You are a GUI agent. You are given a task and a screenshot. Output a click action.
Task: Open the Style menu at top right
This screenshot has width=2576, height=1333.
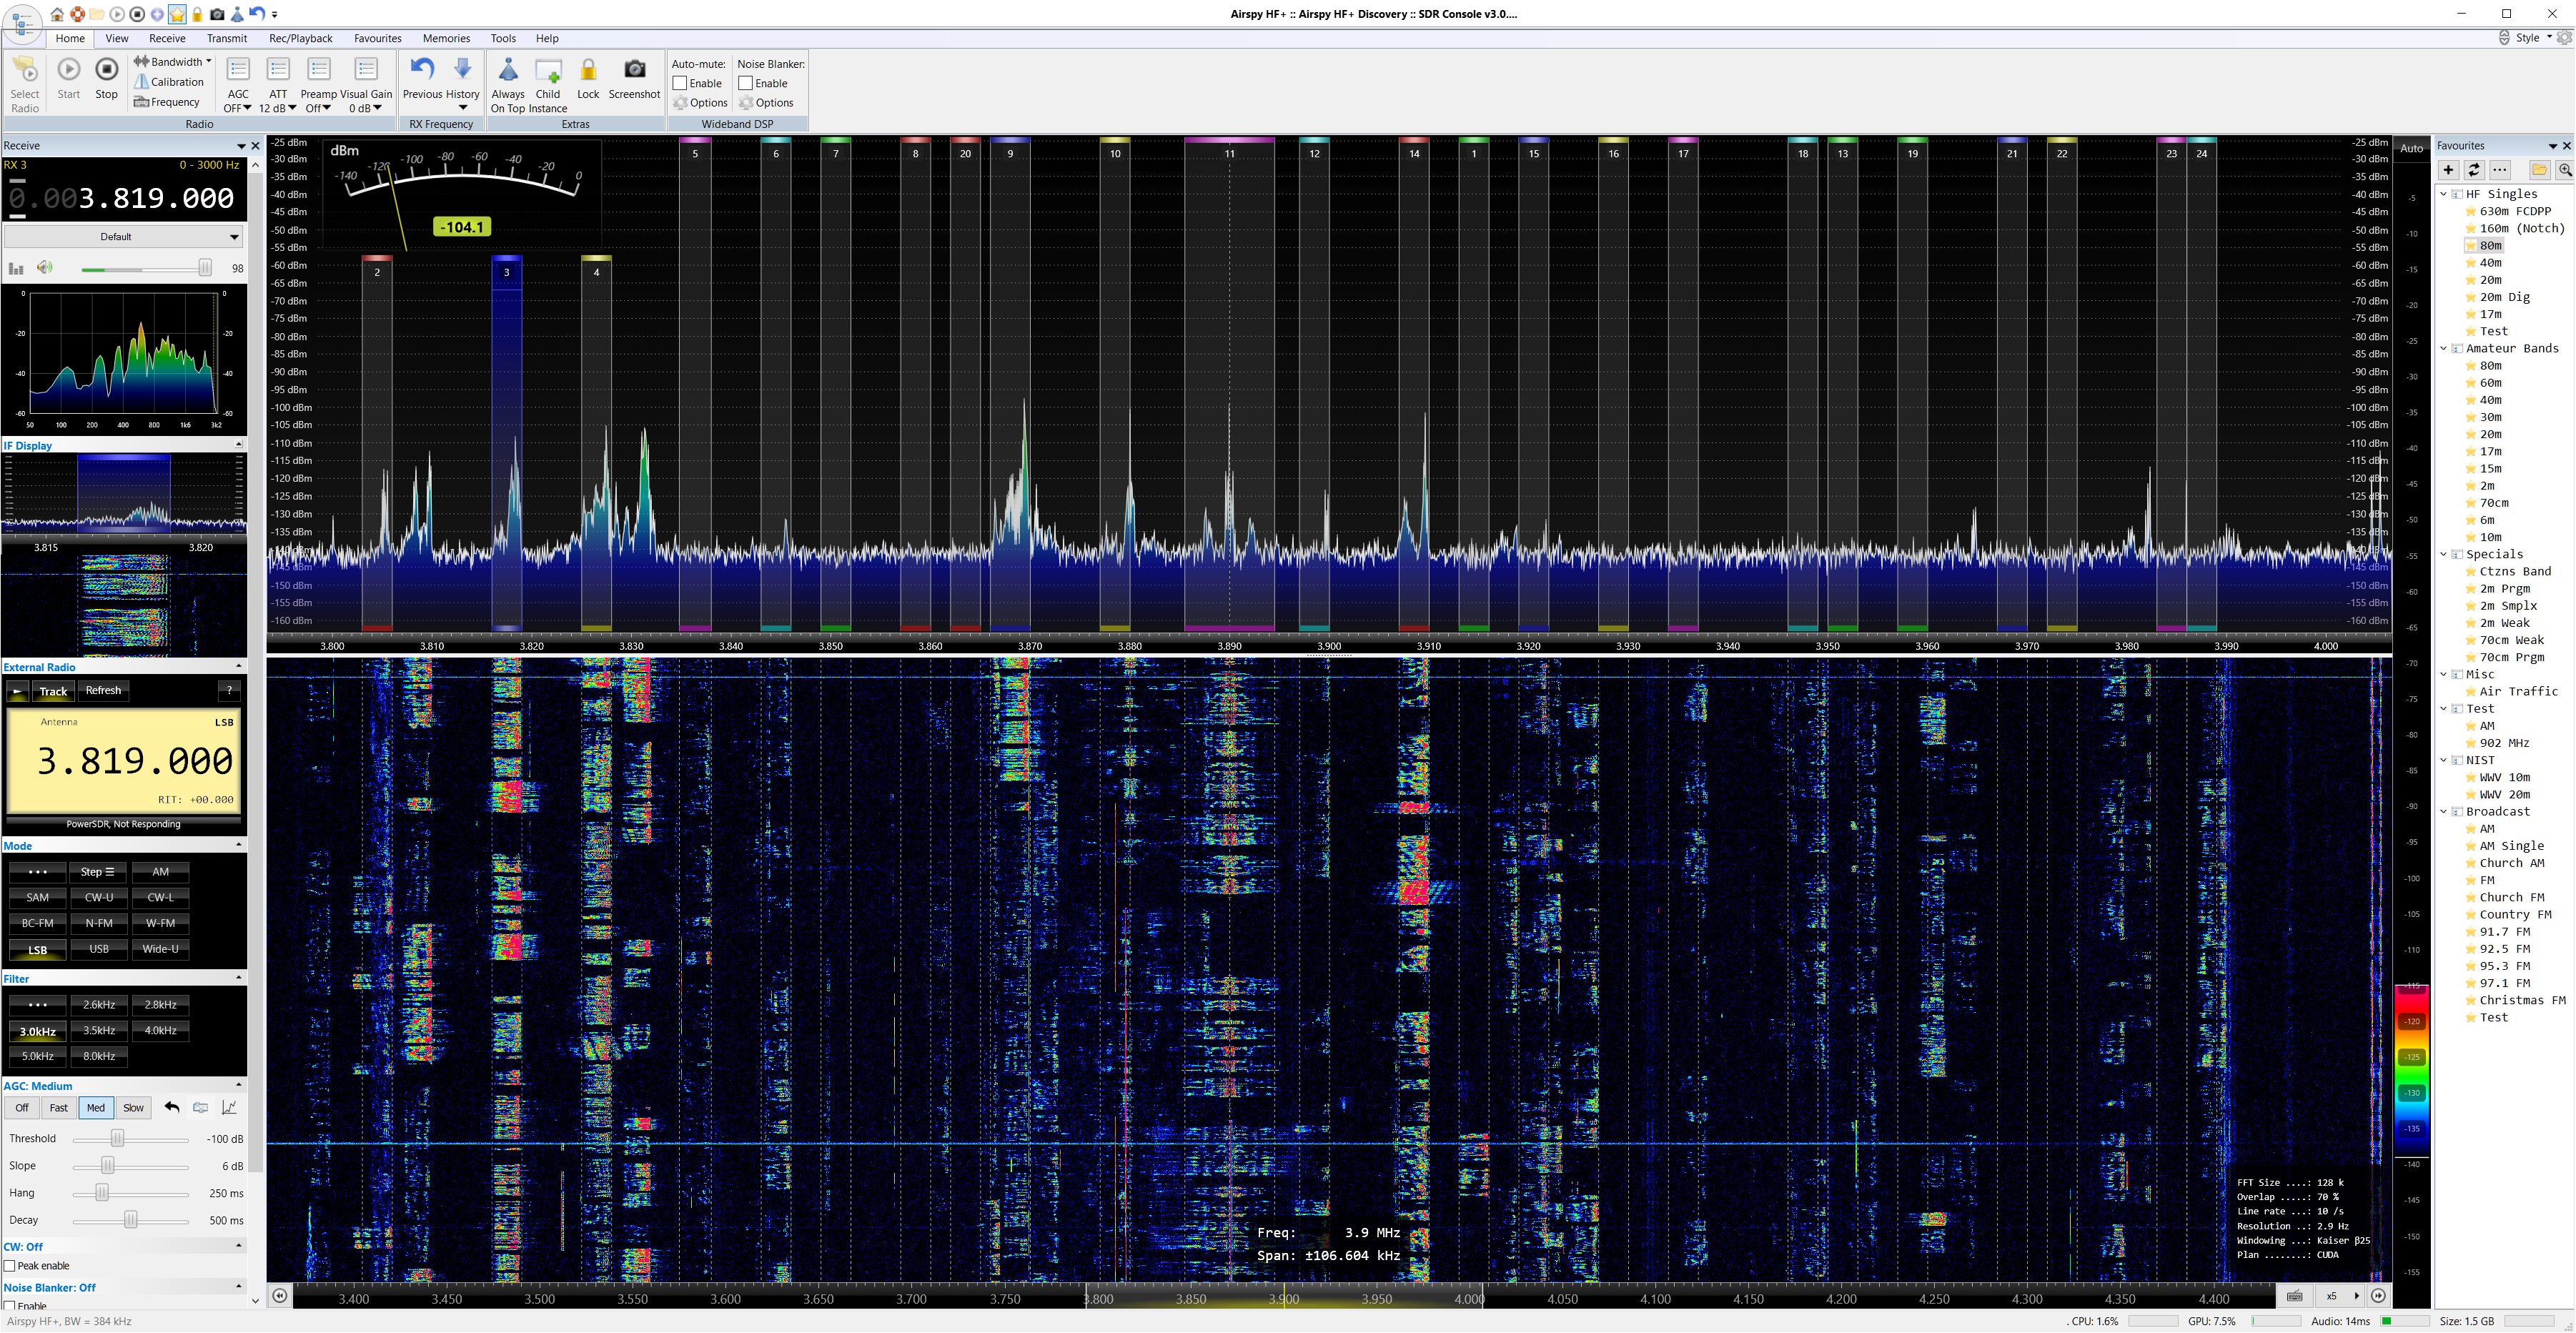[x=2533, y=38]
